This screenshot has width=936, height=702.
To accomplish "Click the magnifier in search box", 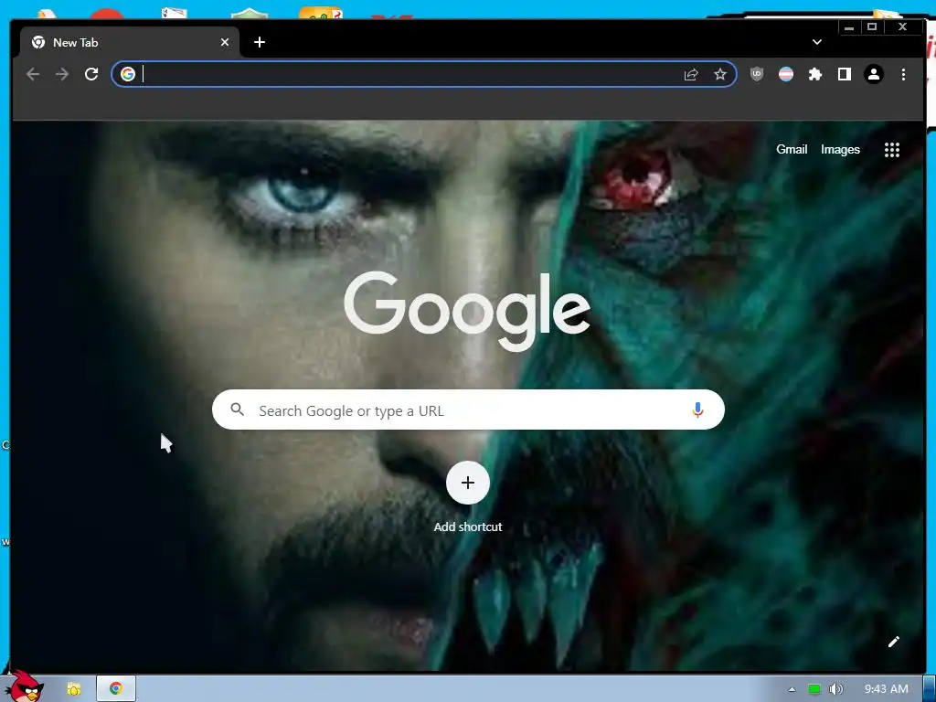I will pyautogui.click(x=237, y=409).
